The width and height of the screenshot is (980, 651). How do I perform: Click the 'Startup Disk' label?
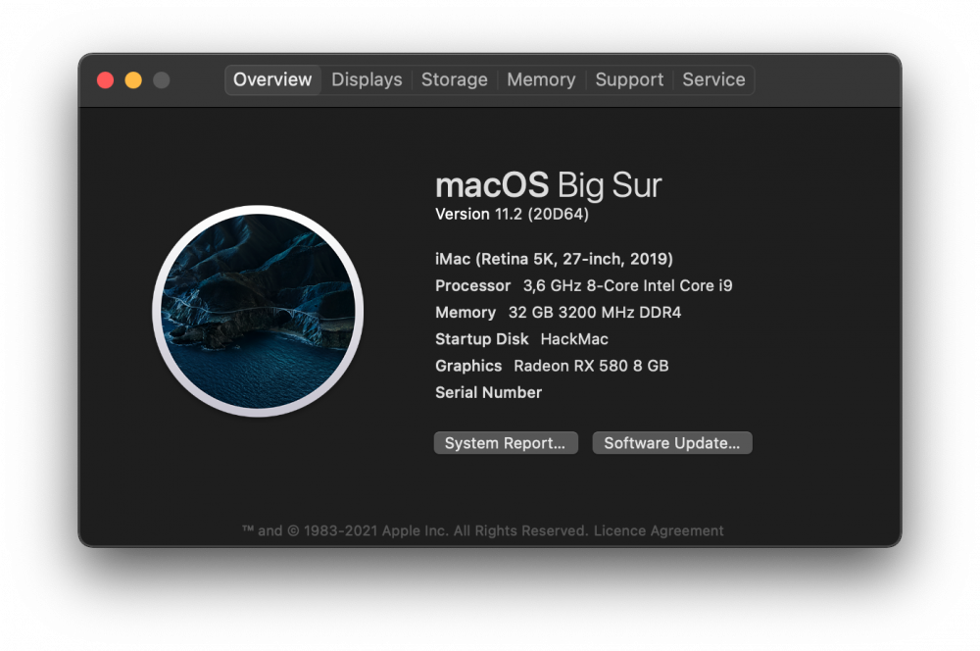(x=482, y=339)
